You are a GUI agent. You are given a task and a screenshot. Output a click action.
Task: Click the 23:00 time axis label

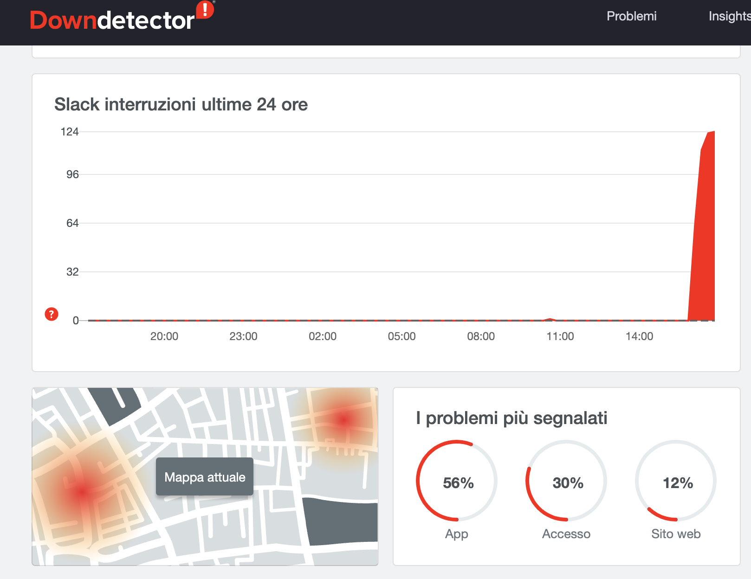pos(243,336)
